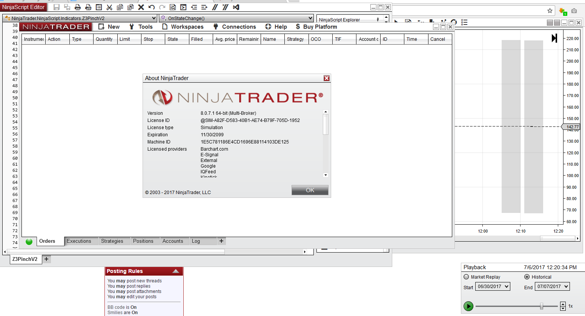585x316 pixels.
Task: Click the playback speed slider handle
Action: point(542,306)
